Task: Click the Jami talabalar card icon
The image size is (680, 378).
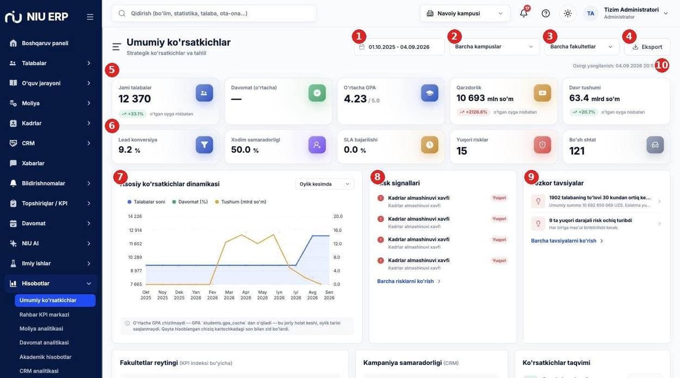Action: click(205, 93)
